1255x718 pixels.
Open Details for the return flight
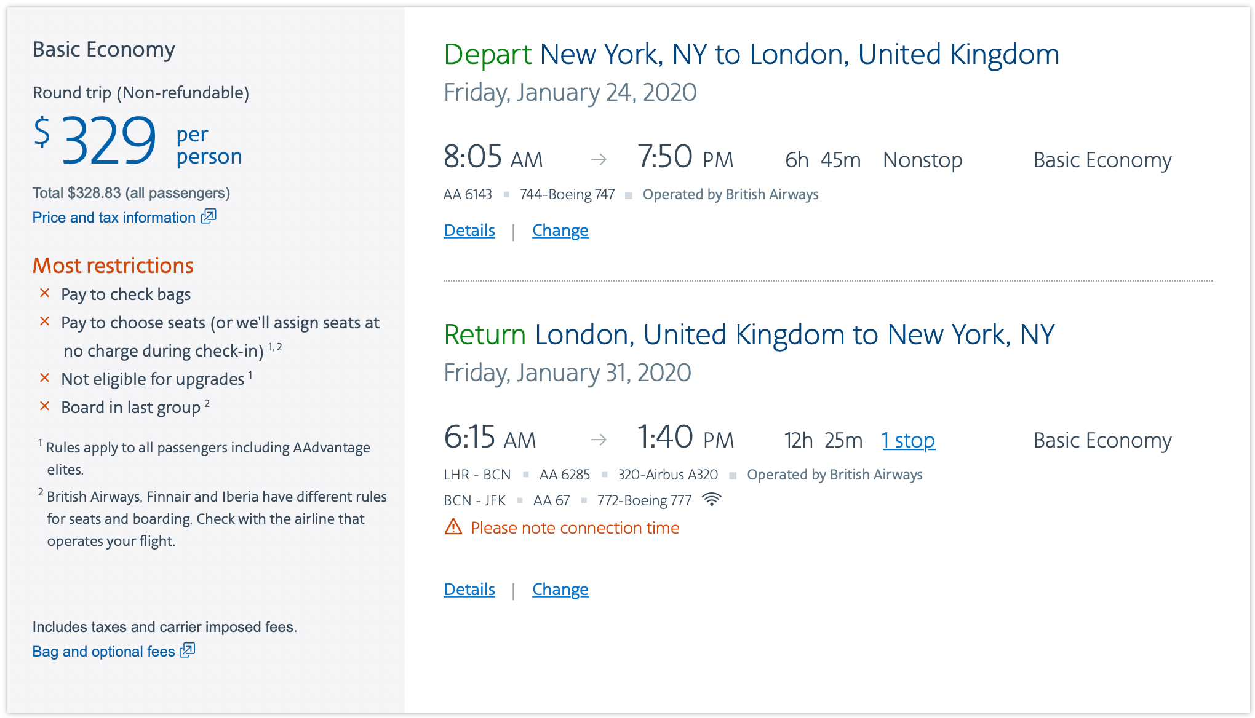pos(469,590)
